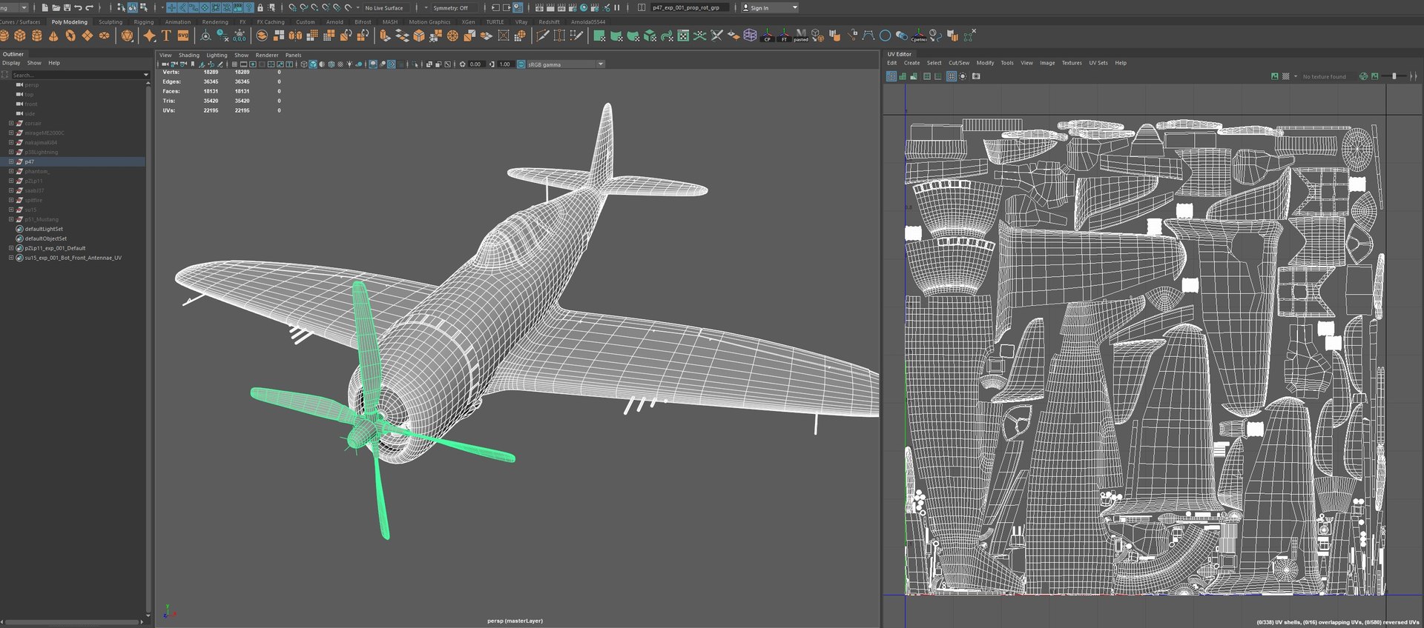This screenshot has width=1424, height=628.
Task: Click the exposure value 0.00 field
Action: click(475, 64)
